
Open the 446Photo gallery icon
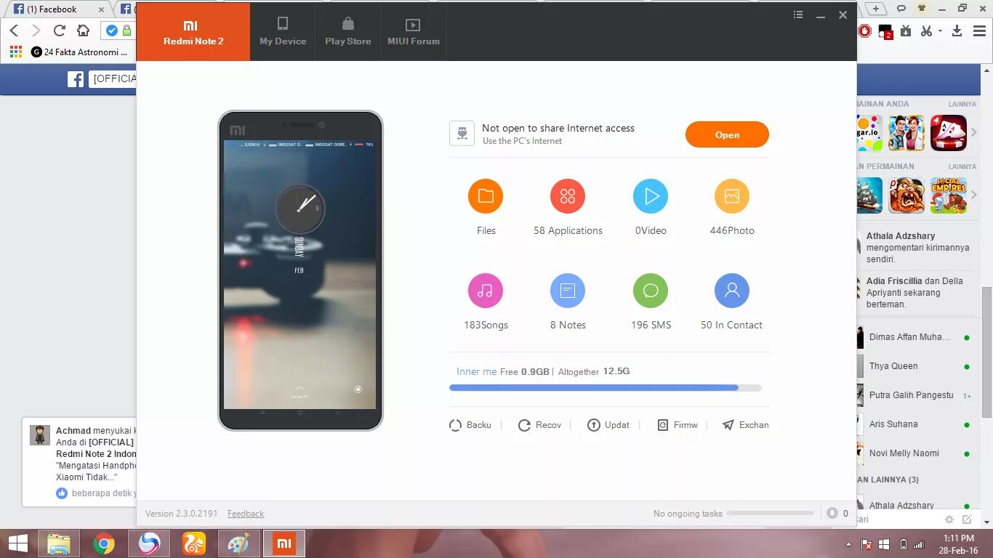click(x=732, y=196)
